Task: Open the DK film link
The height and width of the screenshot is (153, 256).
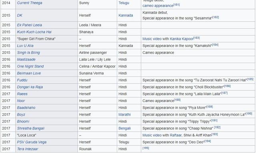Action: tap(20, 15)
